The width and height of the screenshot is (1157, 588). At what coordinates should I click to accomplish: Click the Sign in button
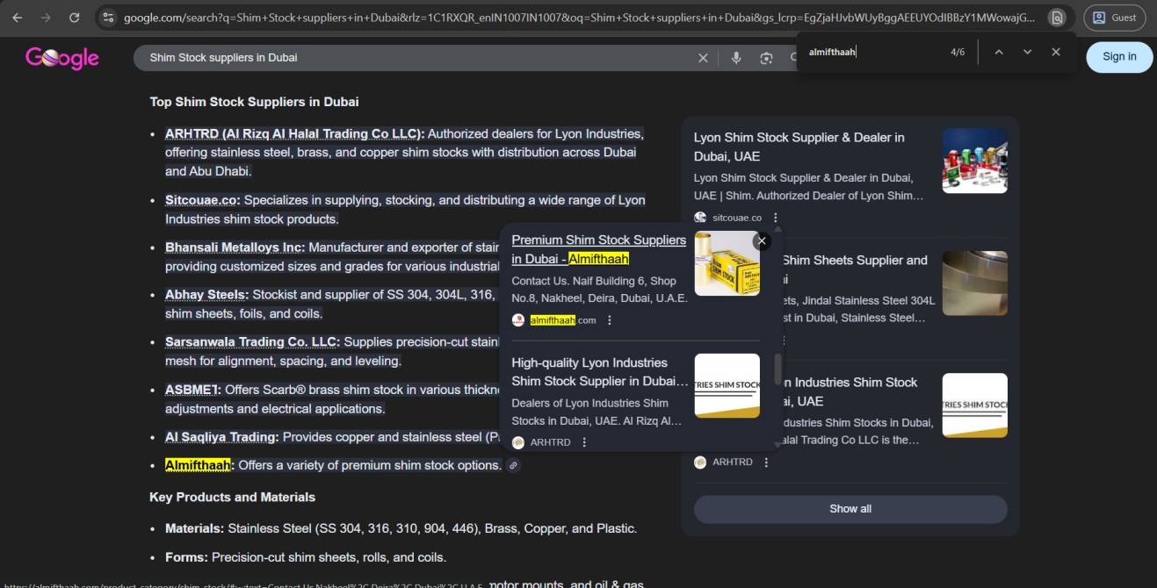[1118, 56]
